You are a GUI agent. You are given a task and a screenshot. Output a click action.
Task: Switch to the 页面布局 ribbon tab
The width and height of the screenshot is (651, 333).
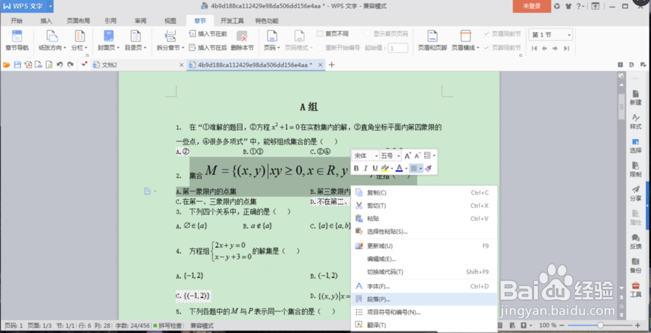[79, 21]
